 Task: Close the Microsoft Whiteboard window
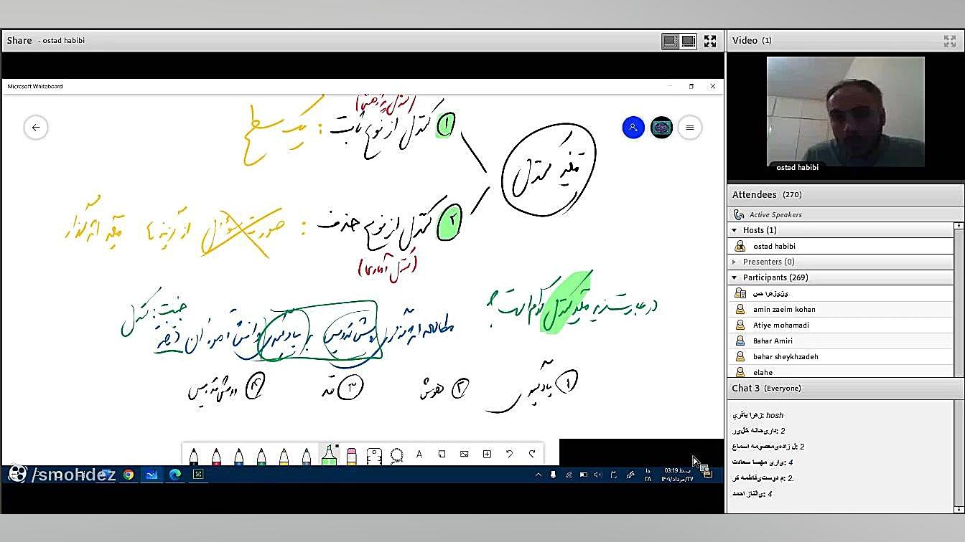pos(712,86)
